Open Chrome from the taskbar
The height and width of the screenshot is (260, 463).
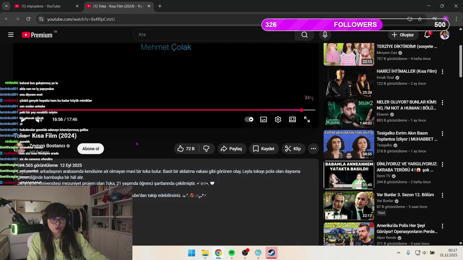point(218,253)
